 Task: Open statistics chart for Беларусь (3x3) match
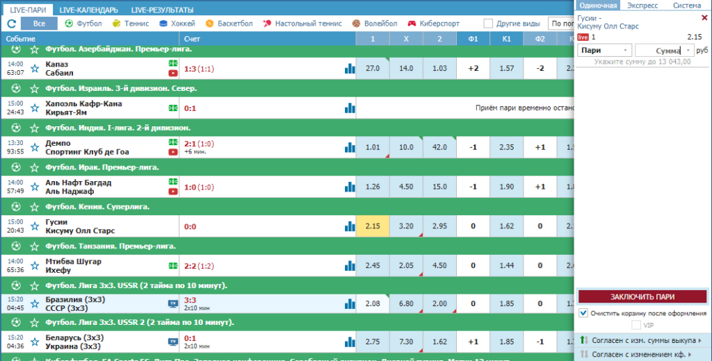tap(350, 342)
